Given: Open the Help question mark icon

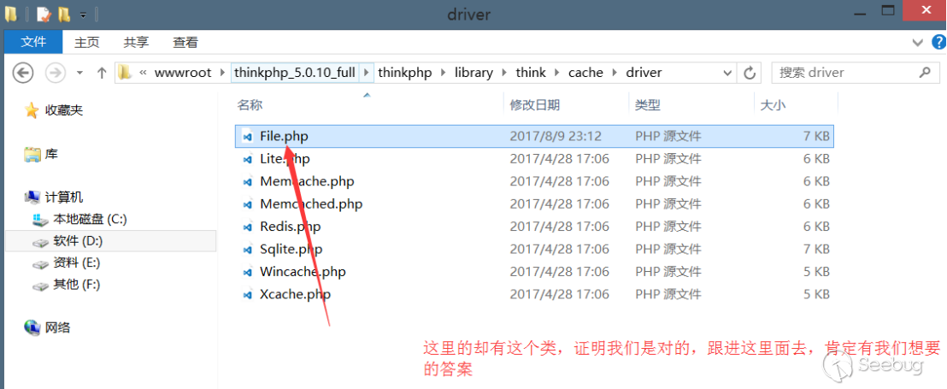Looking at the screenshot, I should pyautogui.click(x=939, y=42).
